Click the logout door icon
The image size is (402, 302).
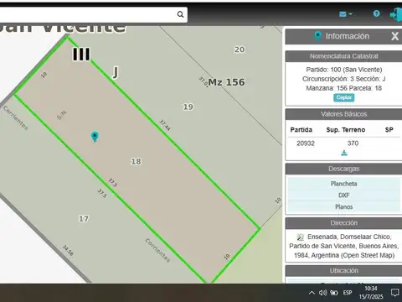[396, 13]
